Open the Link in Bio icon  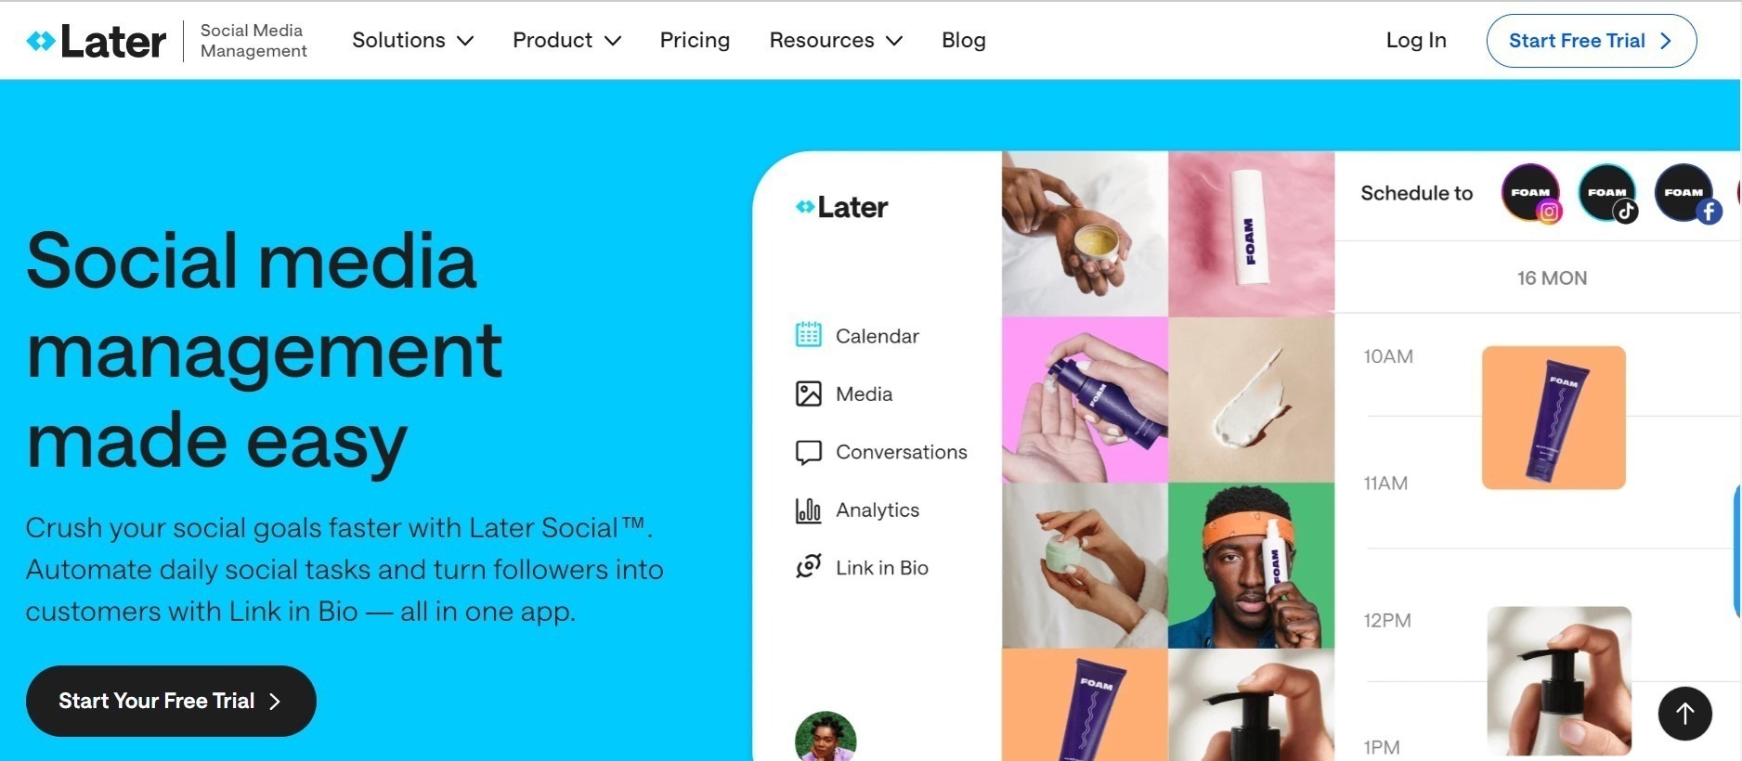pos(809,566)
